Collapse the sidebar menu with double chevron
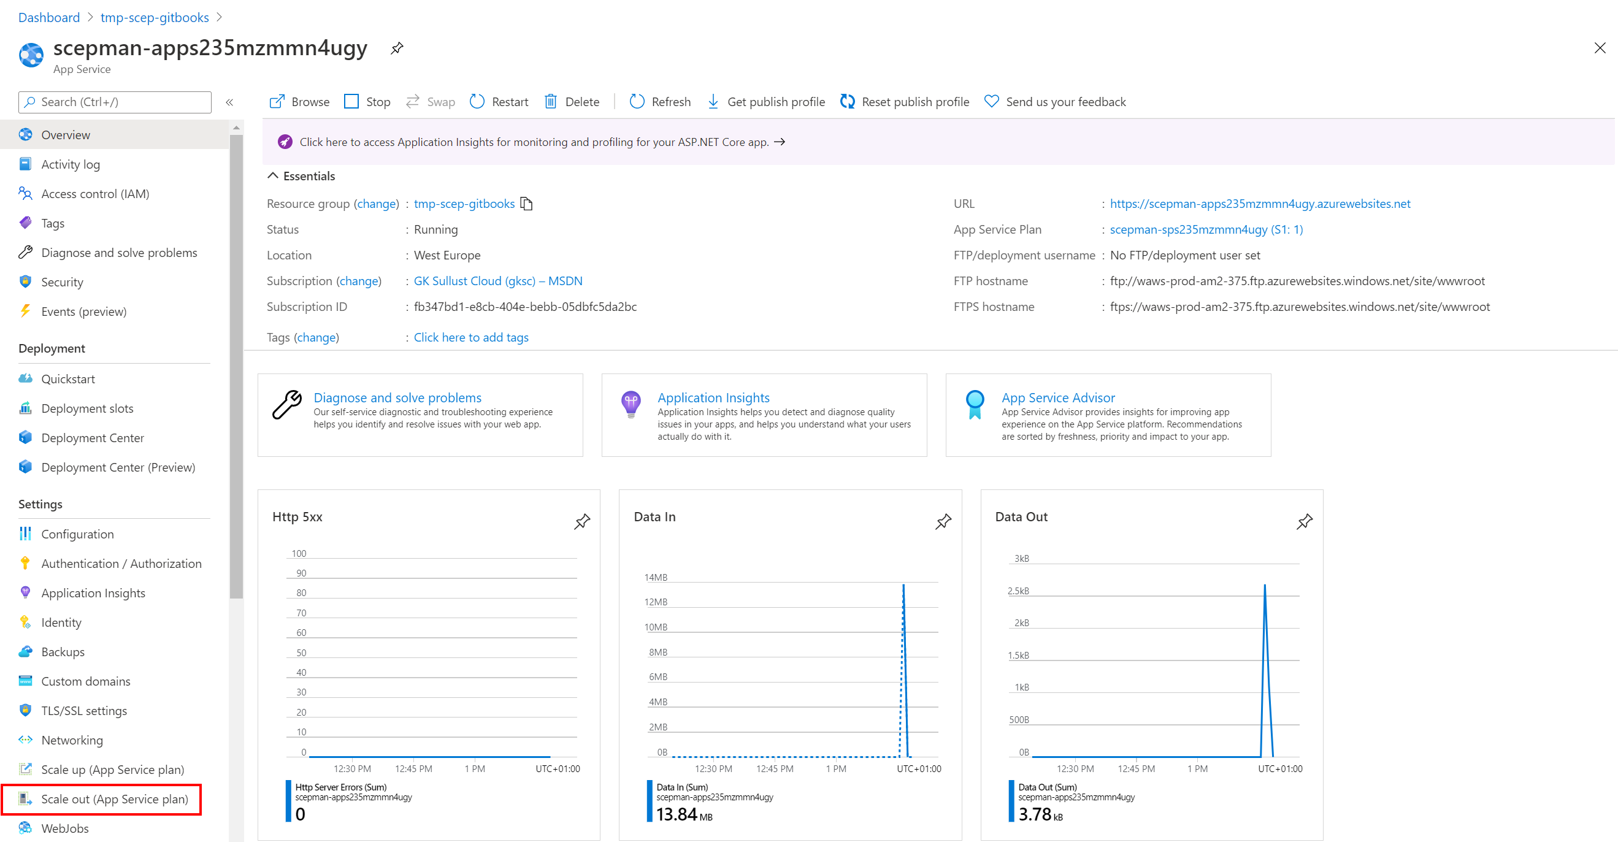 coord(230,102)
